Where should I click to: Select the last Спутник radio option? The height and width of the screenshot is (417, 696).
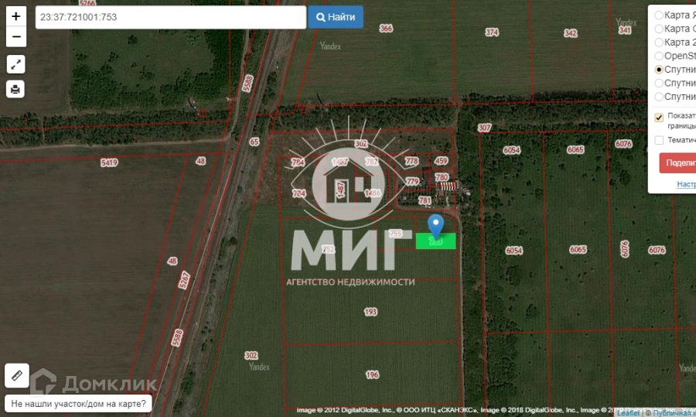(659, 97)
